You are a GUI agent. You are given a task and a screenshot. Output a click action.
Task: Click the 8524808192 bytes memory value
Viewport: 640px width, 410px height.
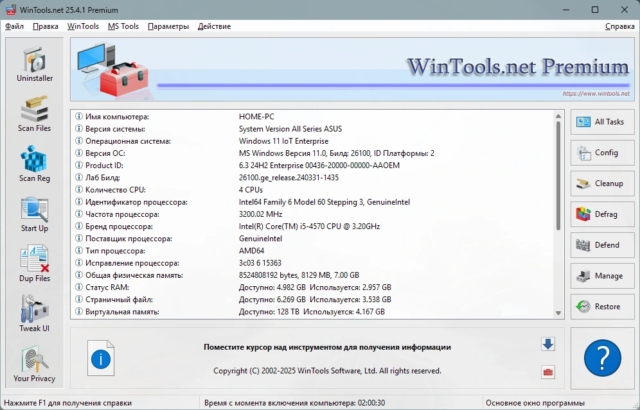(x=299, y=275)
